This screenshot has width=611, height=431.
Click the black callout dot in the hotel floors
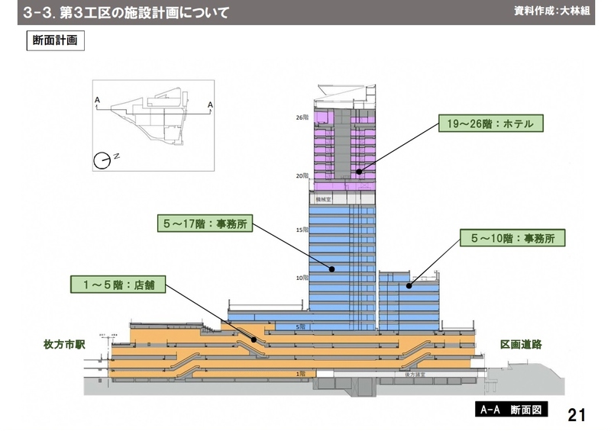coord(358,172)
